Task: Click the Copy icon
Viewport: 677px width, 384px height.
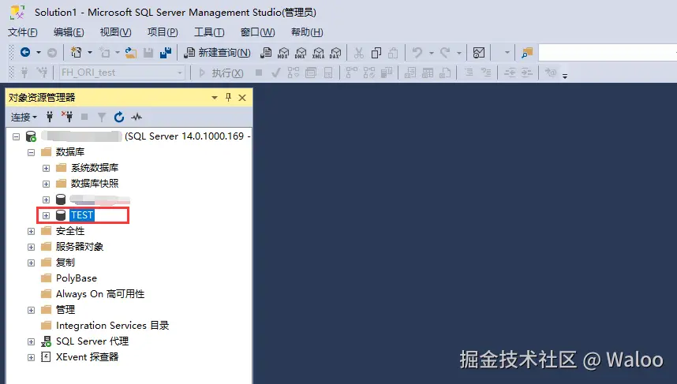Action: [x=376, y=53]
